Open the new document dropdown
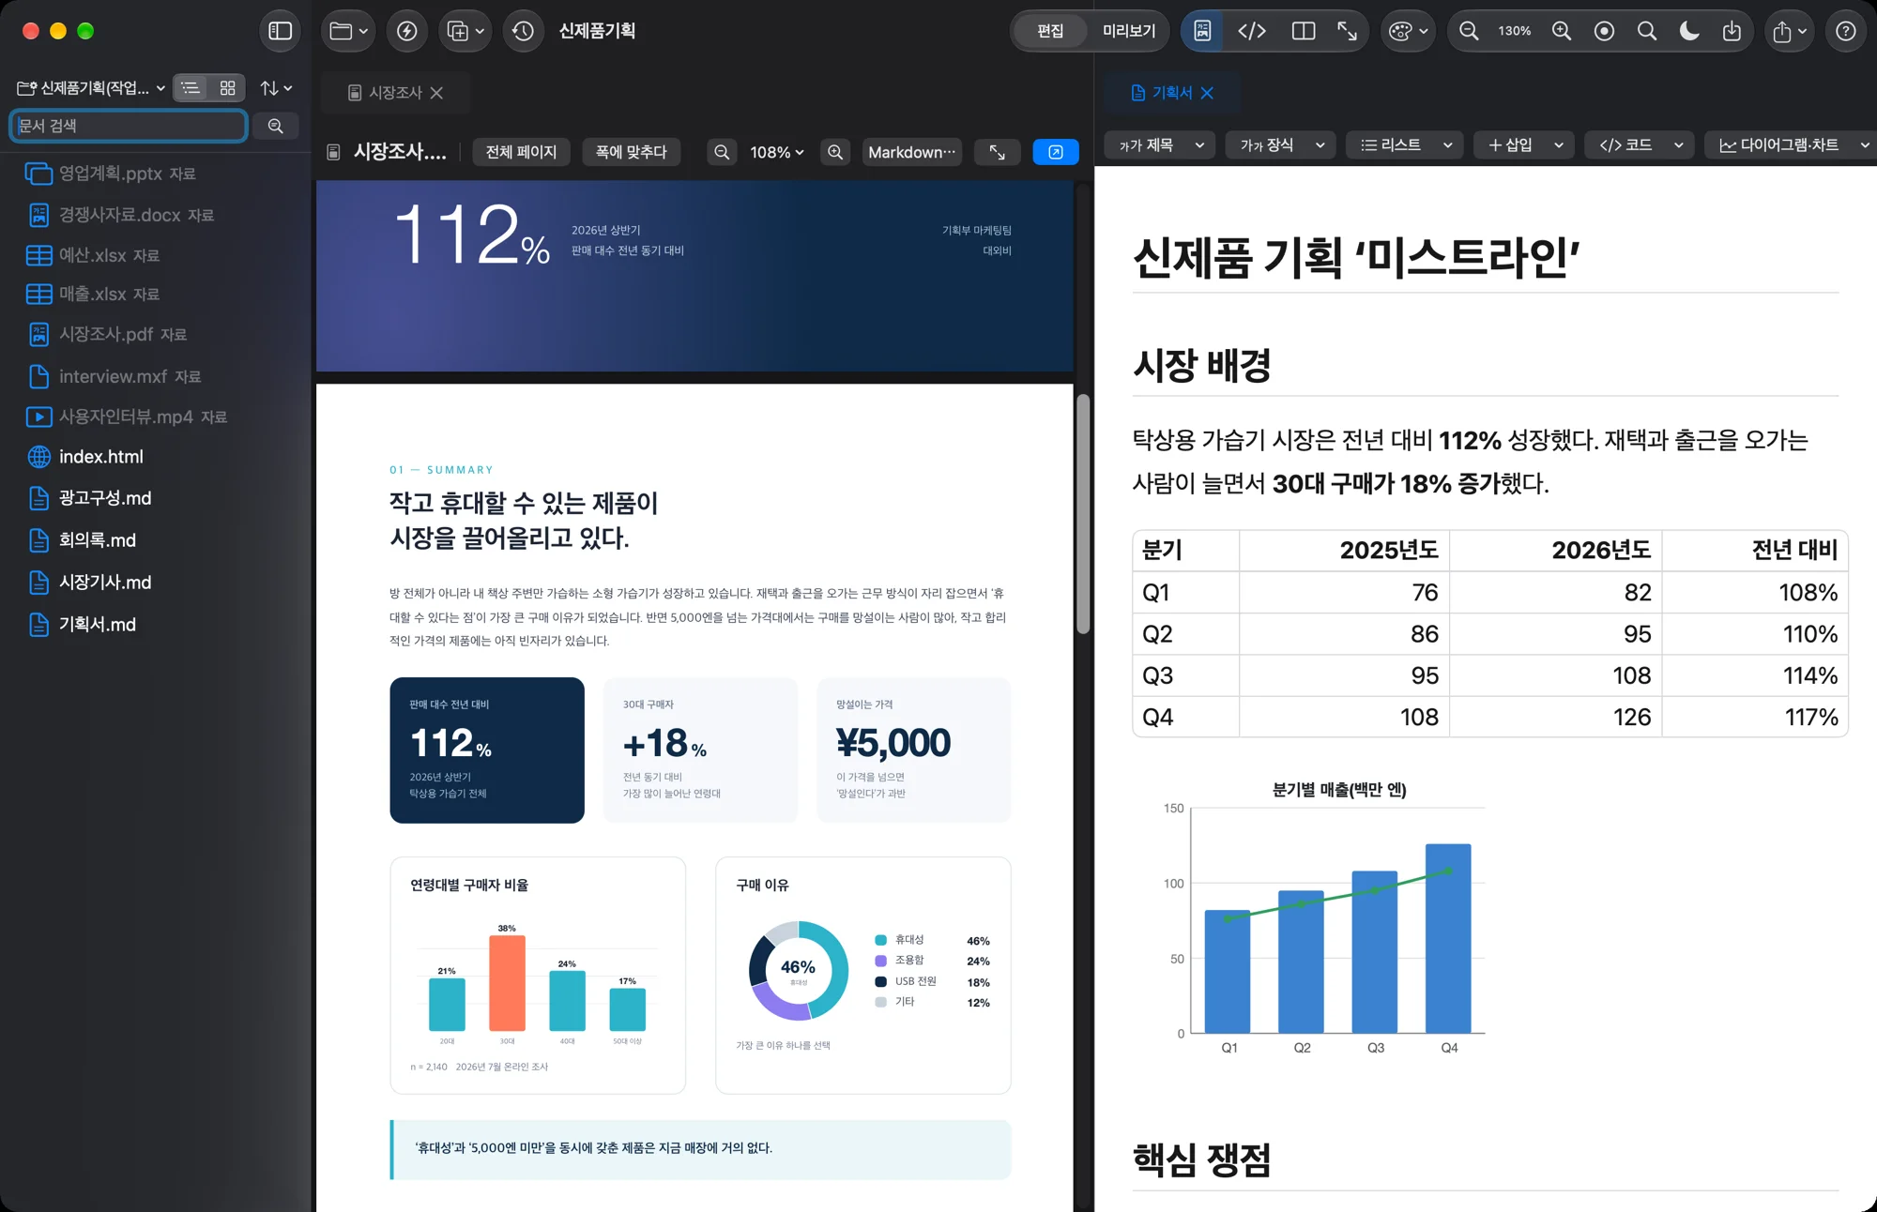1877x1212 pixels. 465,31
